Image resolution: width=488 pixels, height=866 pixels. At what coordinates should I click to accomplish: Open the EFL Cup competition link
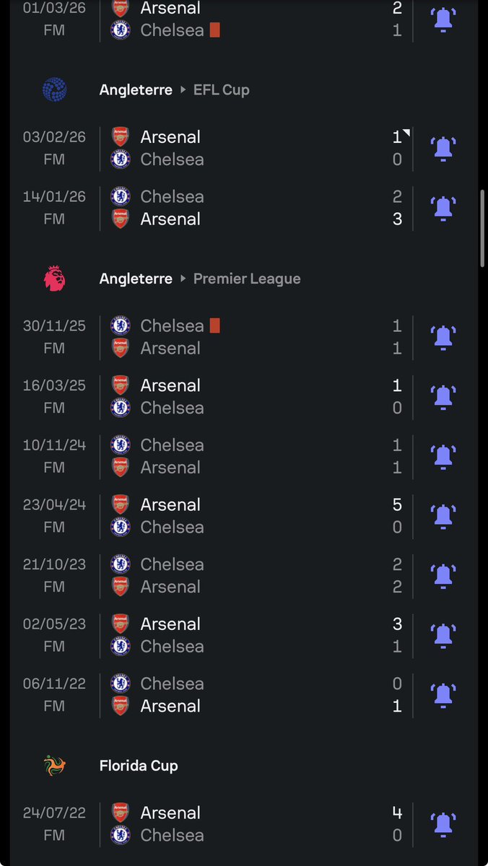click(x=221, y=90)
